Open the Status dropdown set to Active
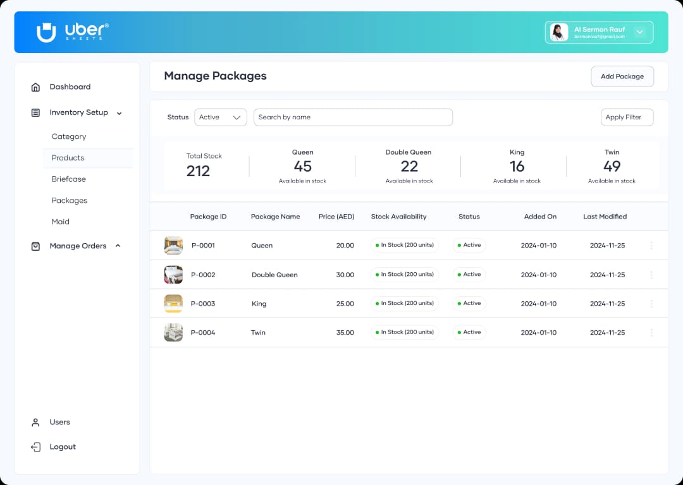 tap(220, 117)
